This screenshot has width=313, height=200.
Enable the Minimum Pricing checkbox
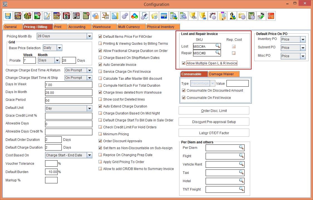coord(100,134)
